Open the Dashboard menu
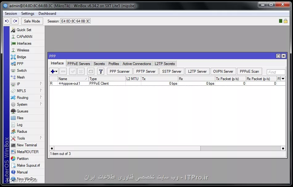Screen dimensions: 293x187 tap(47, 14)
